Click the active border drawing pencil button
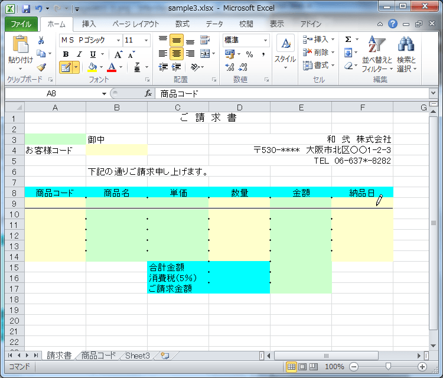The height and width of the screenshot is (378, 443). point(66,67)
